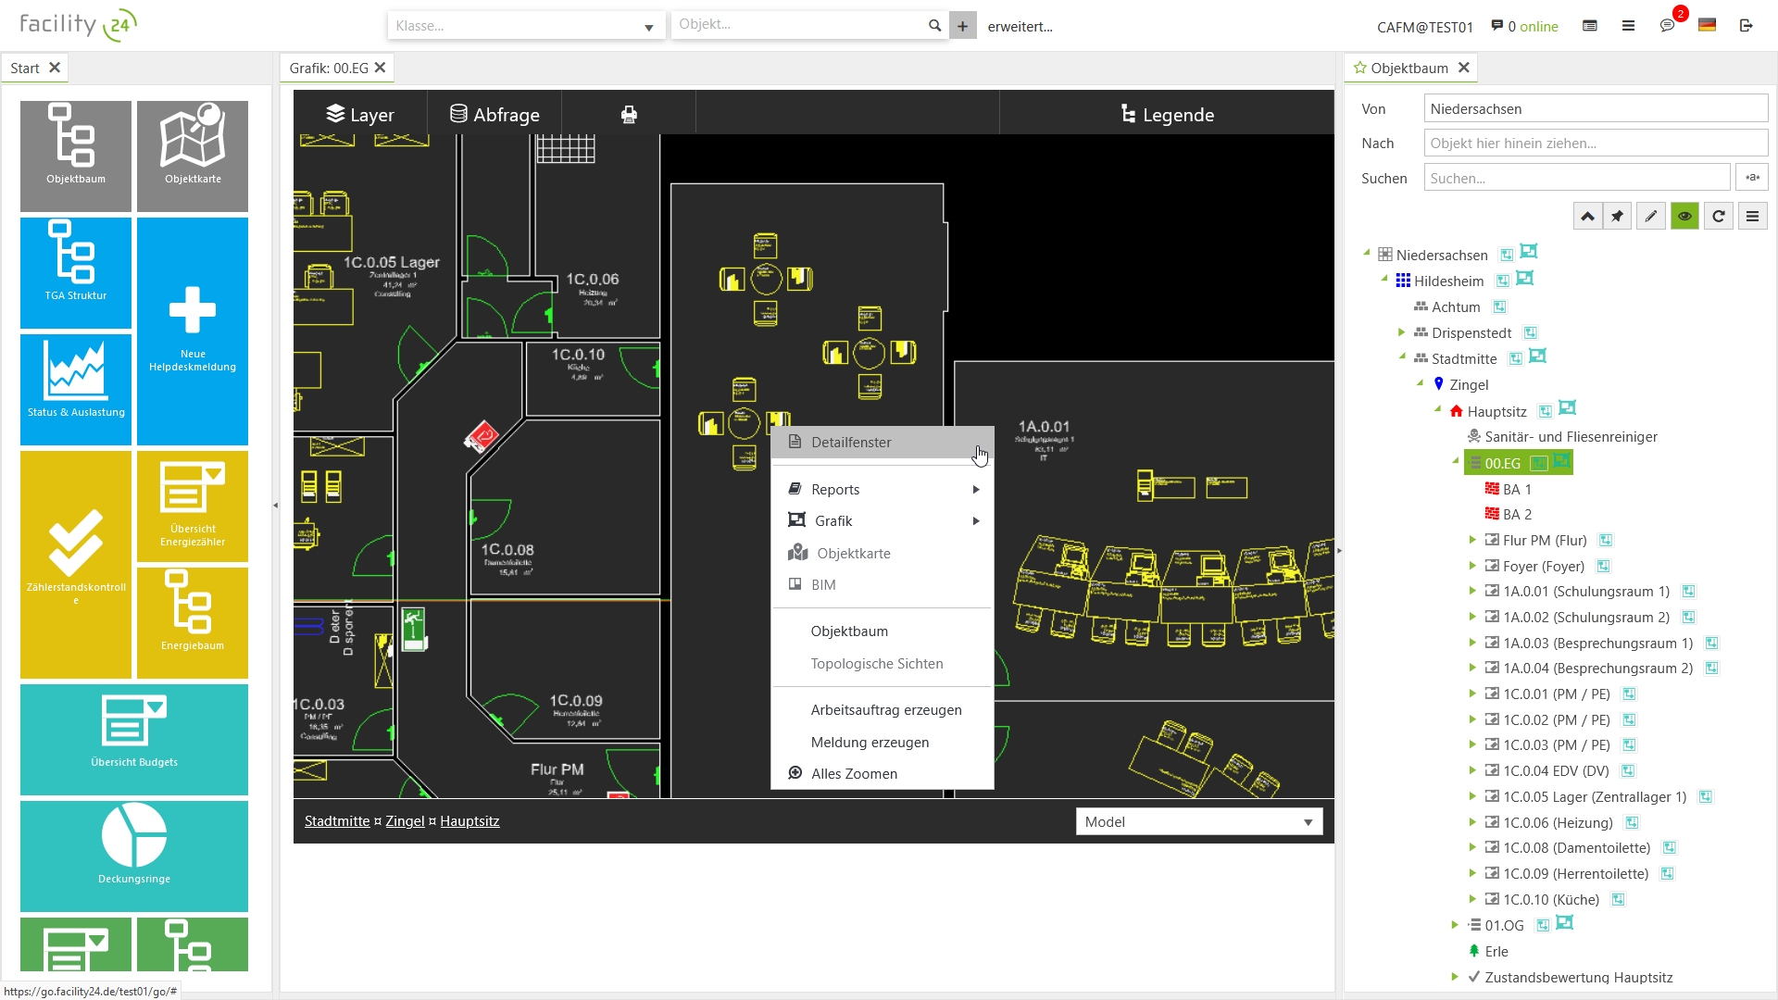
Task: Click the pin icon in Objektbaum toolbar
Action: [x=1617, y=217]
